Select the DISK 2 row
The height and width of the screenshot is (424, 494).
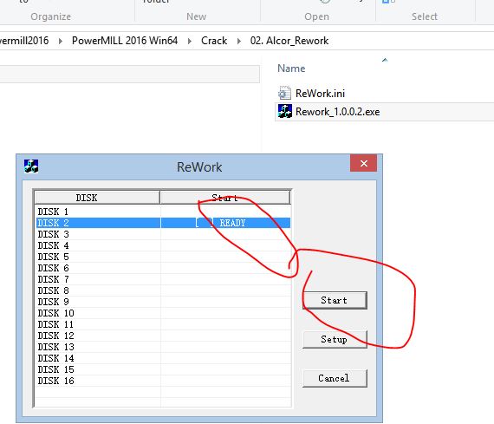tap(163, 223)
